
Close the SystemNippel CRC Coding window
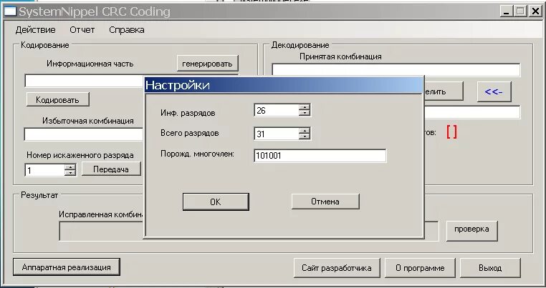535,11
